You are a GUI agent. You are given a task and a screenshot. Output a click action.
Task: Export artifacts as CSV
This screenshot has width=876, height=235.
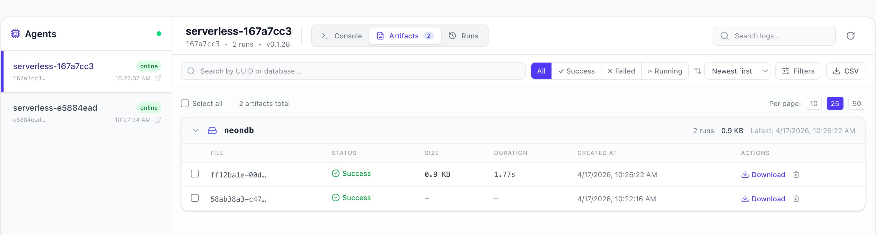pos(845,71)
